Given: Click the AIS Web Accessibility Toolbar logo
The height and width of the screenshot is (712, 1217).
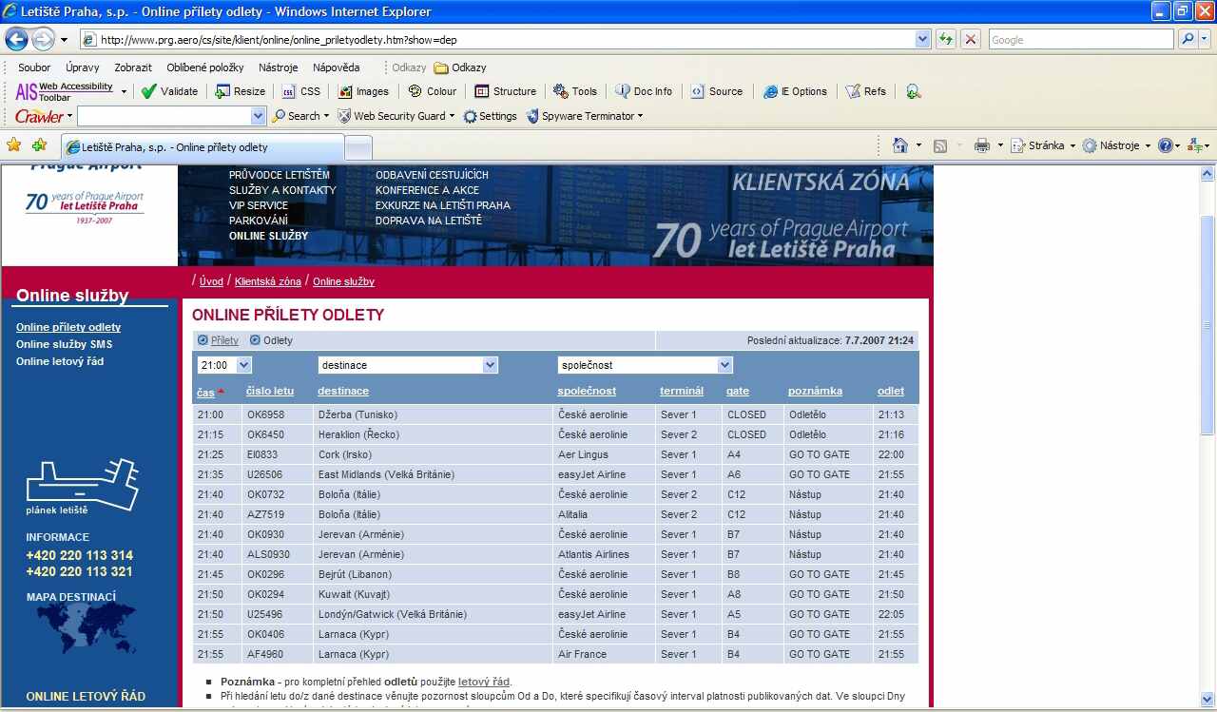Looking at the screenshot, I should (x=65, y=91).
